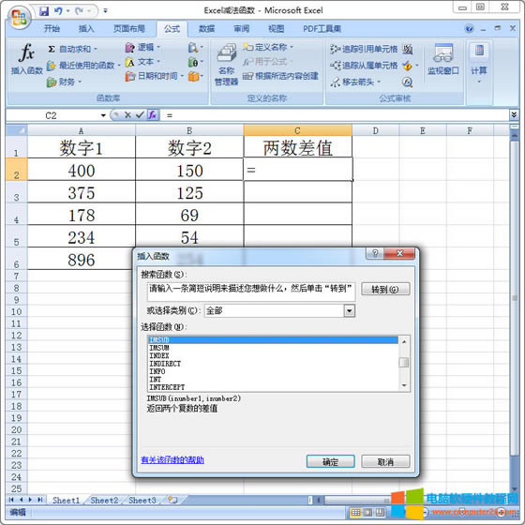Switch to Page Layout view in status bar
Screen dimensions: 525x525
click(367, 512)
